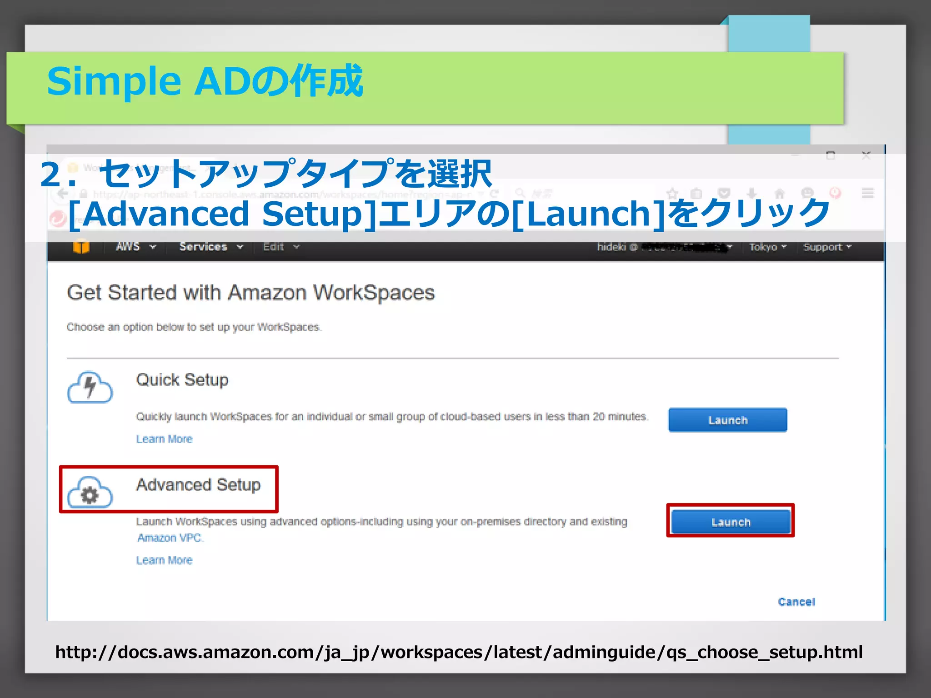Click the Advanced Setup heading
Viewport: 931px width, 698px height.
pyautogui.click(x=198, y=485)
